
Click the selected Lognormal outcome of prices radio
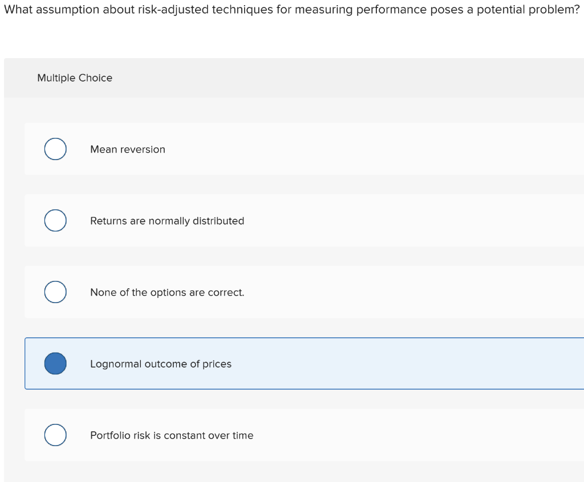[55, 363]
